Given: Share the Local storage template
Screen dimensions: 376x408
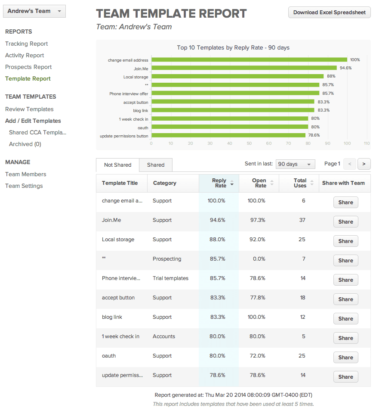Looking at the screenshot, I should click(x=345, y=241).
